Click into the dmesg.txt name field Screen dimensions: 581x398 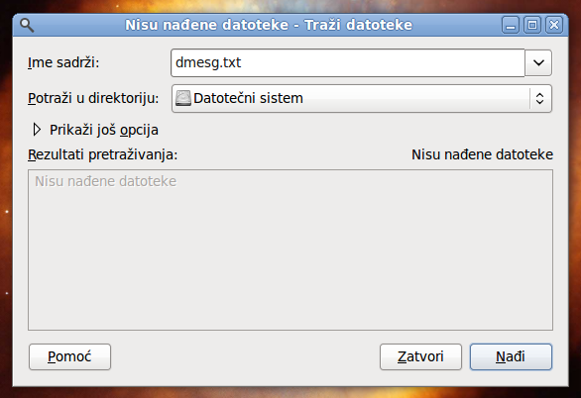click(348, 63)
